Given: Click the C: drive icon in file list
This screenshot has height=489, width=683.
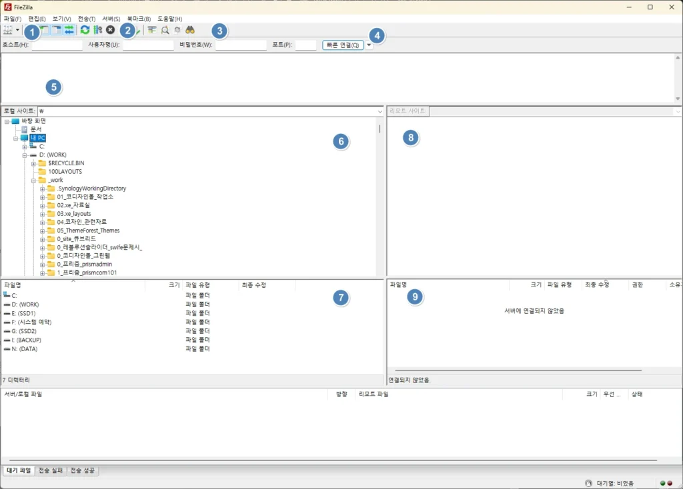Looking at the screenshot, I should [x=7, y=295].
